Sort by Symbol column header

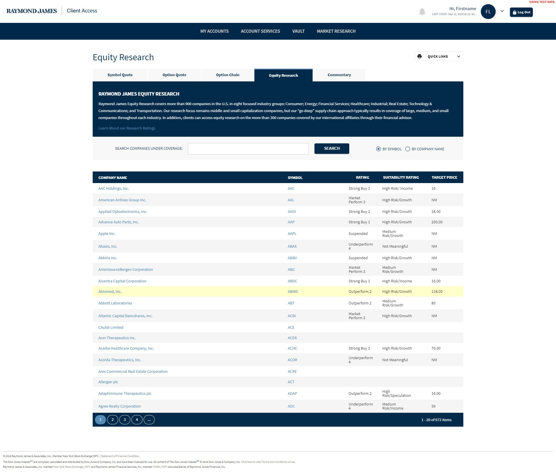click(x=295, y=178)
